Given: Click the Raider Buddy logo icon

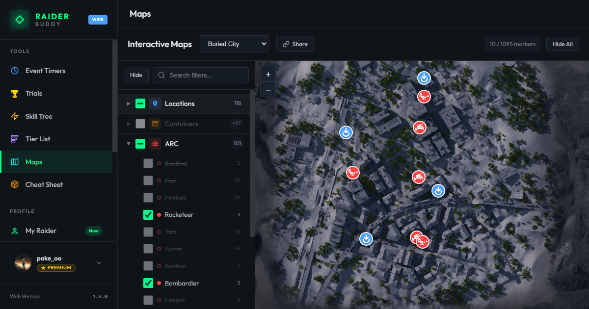Looking at the screenshot, I should (x=20, y=20).
